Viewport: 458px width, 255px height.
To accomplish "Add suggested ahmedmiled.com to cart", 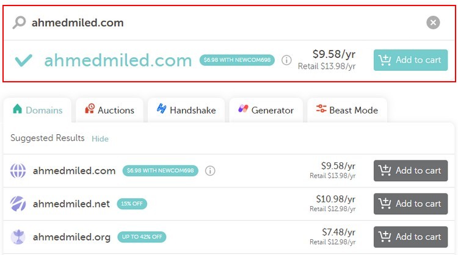I will click(410, 171).
